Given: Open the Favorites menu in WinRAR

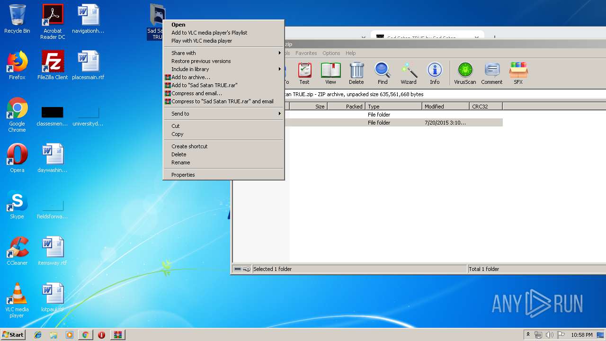Looking at the screenshot, I should coord(306,53).
